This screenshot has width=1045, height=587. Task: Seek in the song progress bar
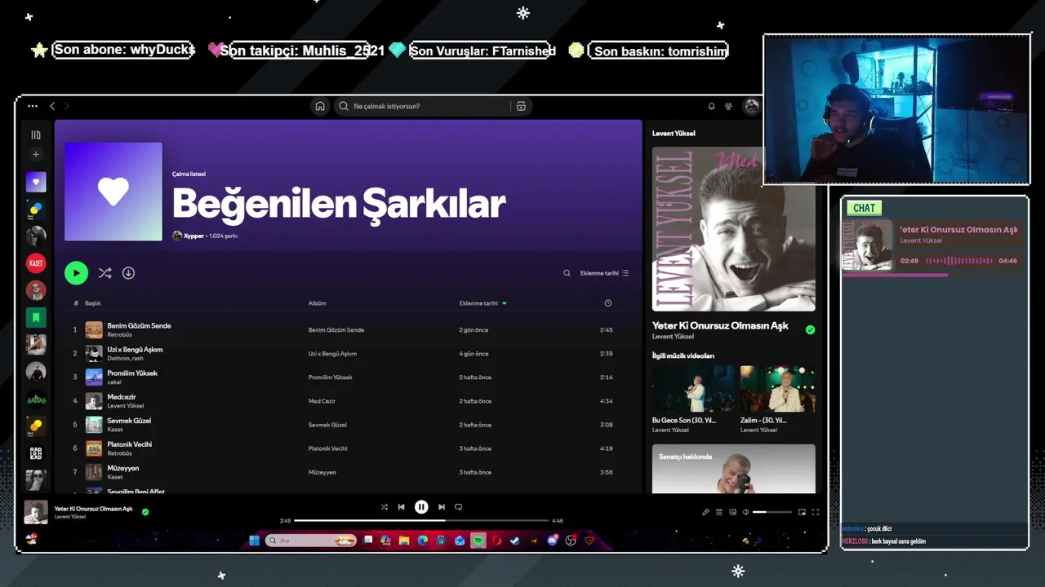[421, 520]
